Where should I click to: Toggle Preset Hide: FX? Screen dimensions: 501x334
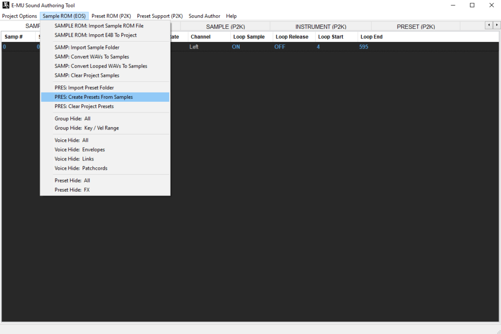pos(105,190)
